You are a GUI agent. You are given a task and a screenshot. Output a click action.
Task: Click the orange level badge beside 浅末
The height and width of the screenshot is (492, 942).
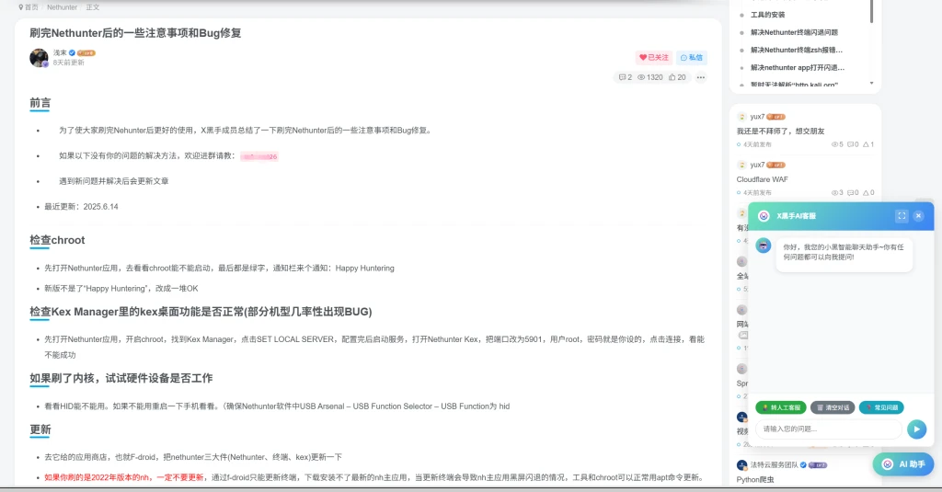86,52
